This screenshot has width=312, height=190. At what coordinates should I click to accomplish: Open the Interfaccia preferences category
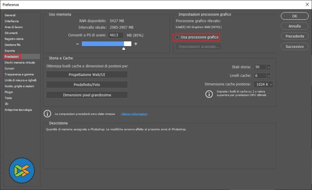tap(12, 21)
